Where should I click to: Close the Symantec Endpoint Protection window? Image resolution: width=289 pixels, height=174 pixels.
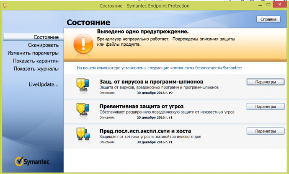coord(280,5)
